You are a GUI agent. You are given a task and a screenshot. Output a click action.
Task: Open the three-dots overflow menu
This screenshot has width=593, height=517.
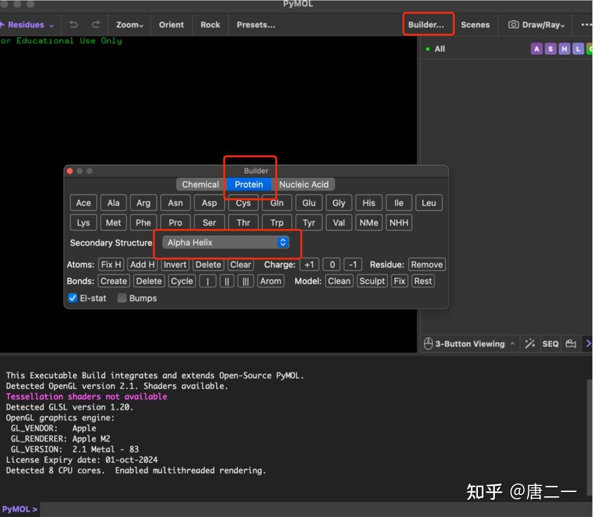[x=586, y=24]
